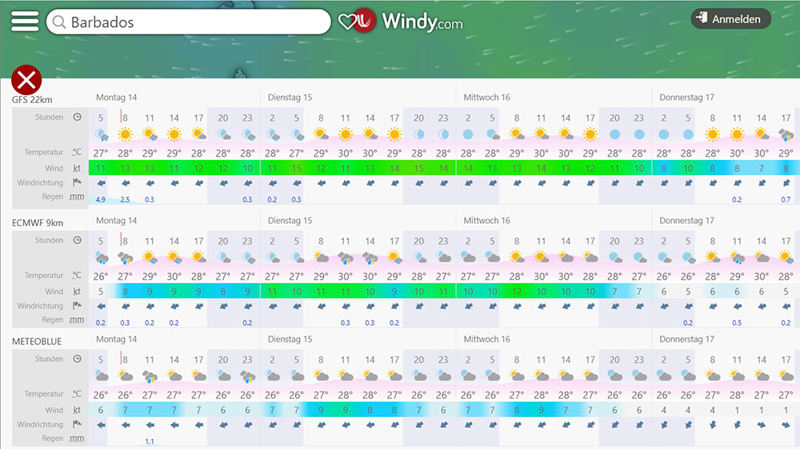Close forecast panel with red X
Viewport: 800px width, 449px height.
[26, 81]
